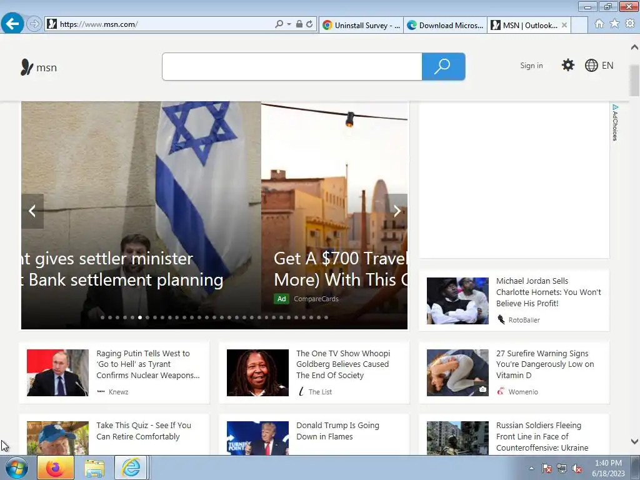Screen dimensions: 640x480
Task: Open Take This Quiz retire comfortably article
Action: pos(144,431)
